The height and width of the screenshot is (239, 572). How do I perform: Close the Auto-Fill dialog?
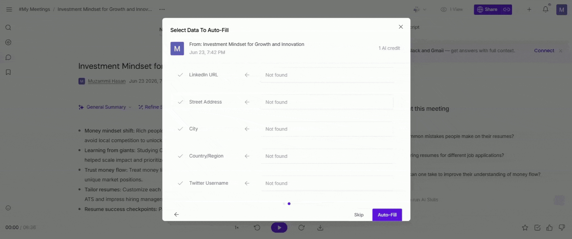[x=401, y=27]
